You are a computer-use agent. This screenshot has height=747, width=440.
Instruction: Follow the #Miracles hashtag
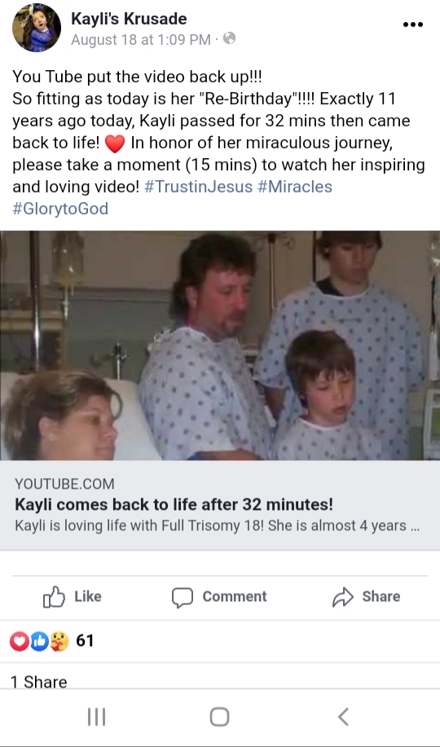pos(295,187)
